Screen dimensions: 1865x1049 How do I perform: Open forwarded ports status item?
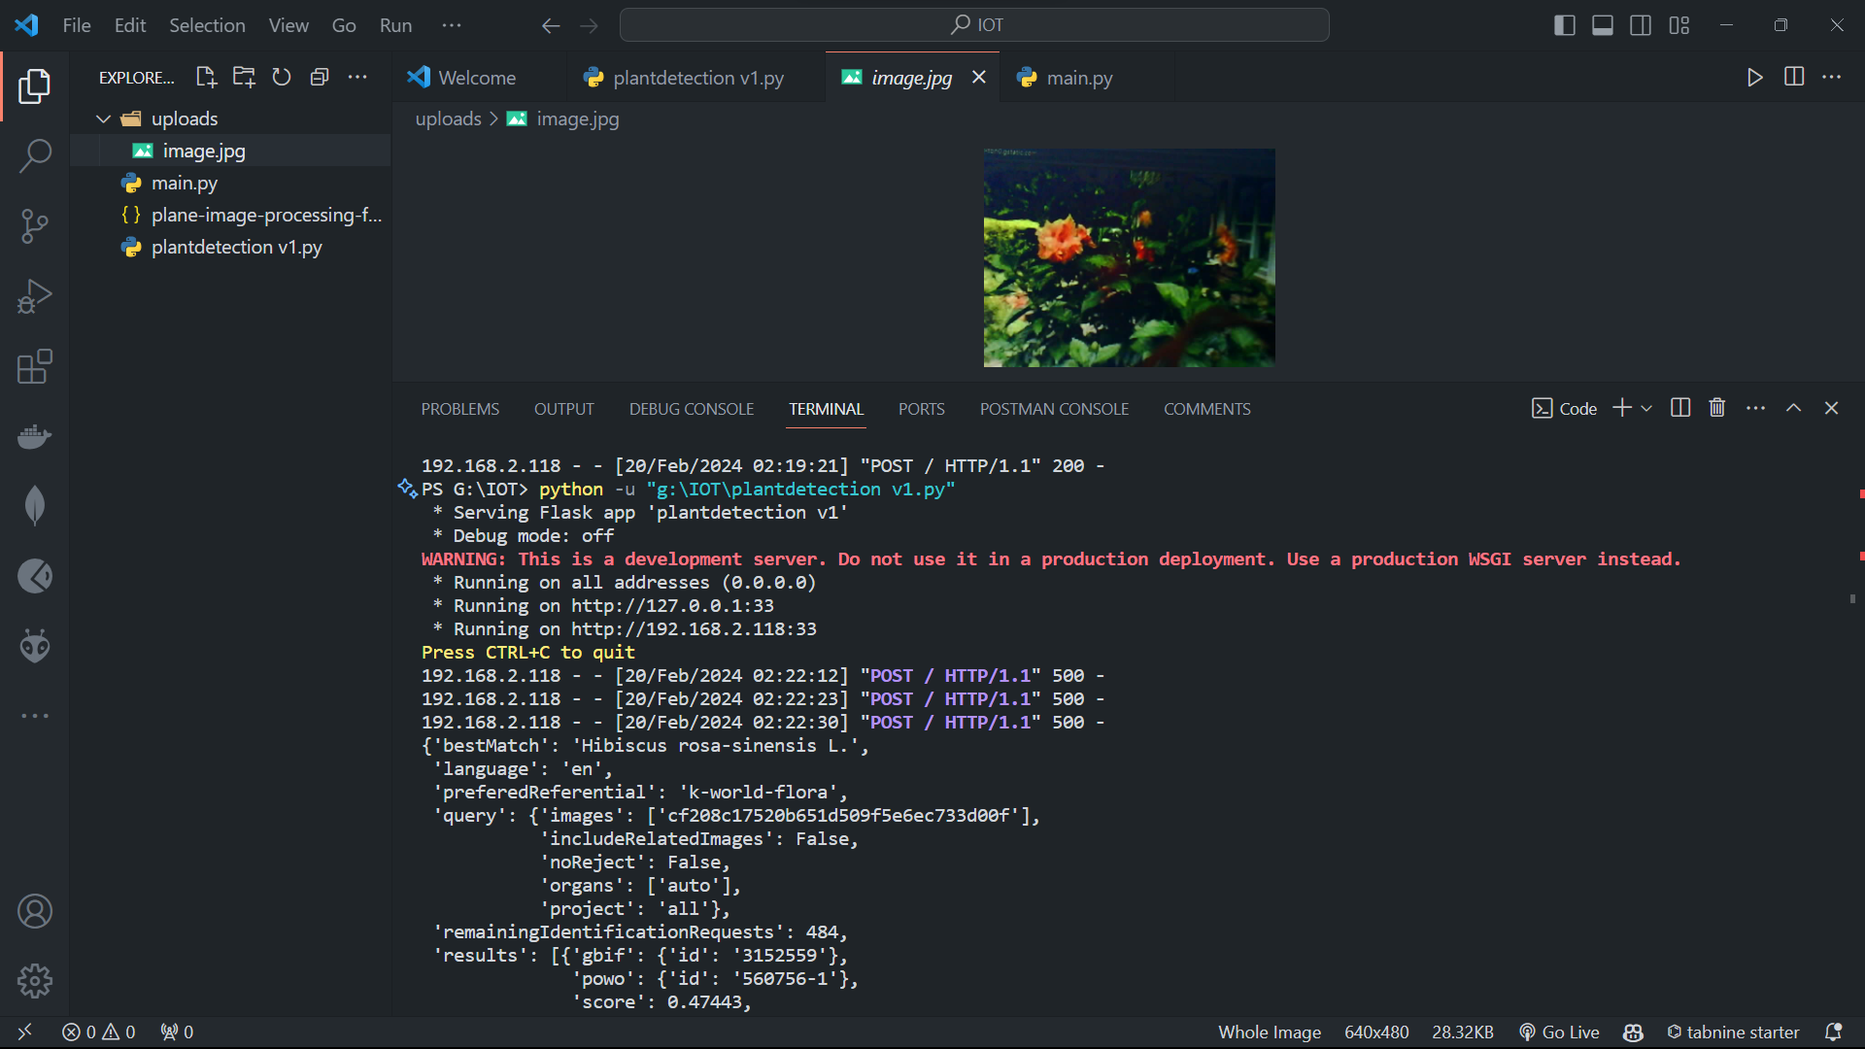click(177, 1032)
